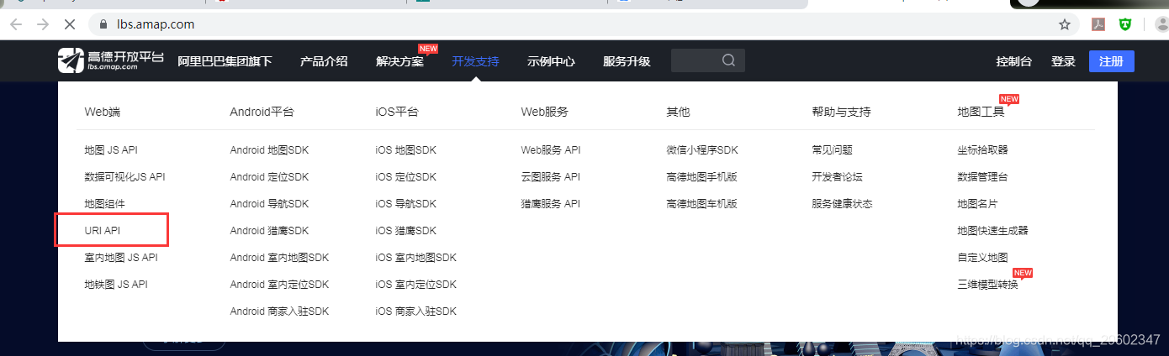The width and height of the screenshot is (1169, 356).
Task: Open the Chrome profile avatar
Action: pyautogui.click(x=1161, y=24)
